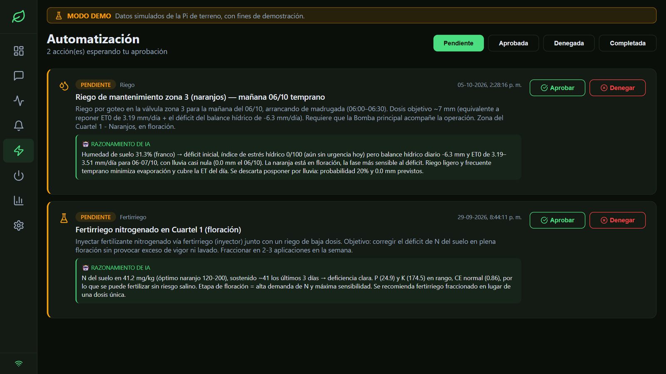Screen dimensions: 666x374
Task: Click the "MODO DEMO" banner label
Action: (x=89, y=16)
